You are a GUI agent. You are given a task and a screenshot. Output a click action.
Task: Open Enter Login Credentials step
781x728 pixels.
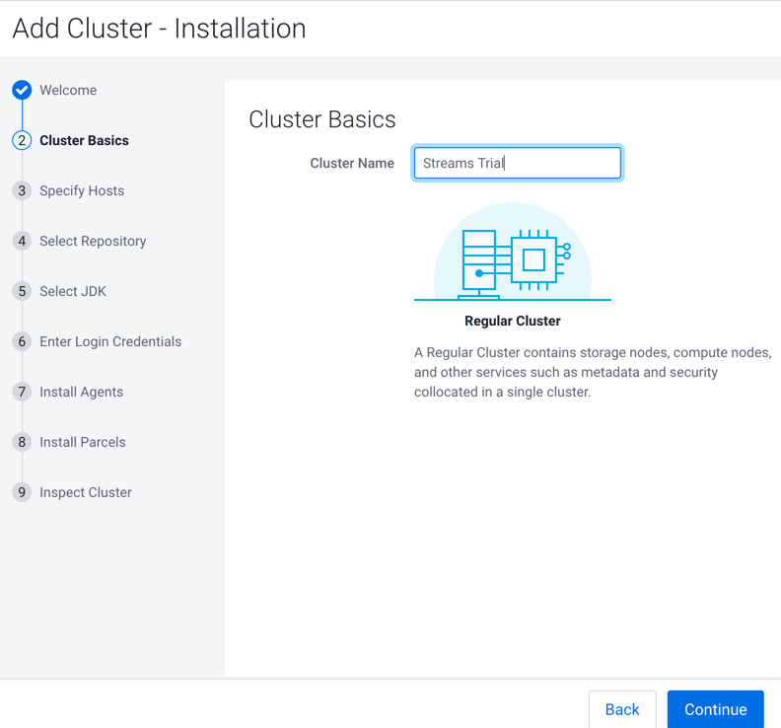click(x=110, y=341)
